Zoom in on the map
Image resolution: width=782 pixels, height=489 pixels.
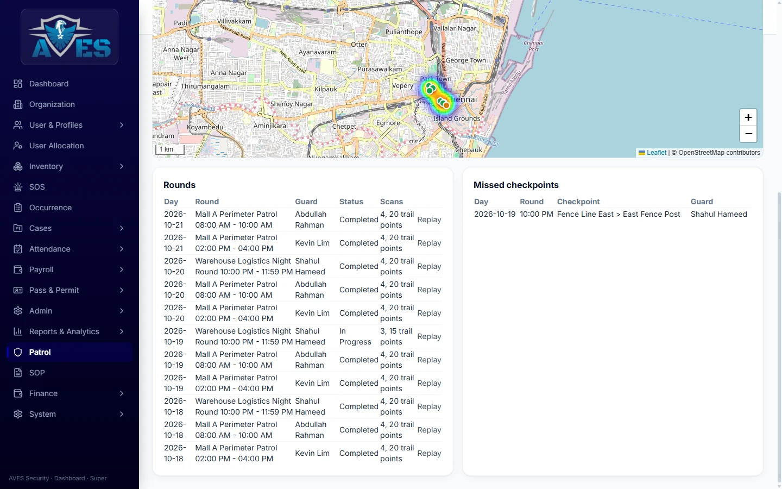pos(748,117)
